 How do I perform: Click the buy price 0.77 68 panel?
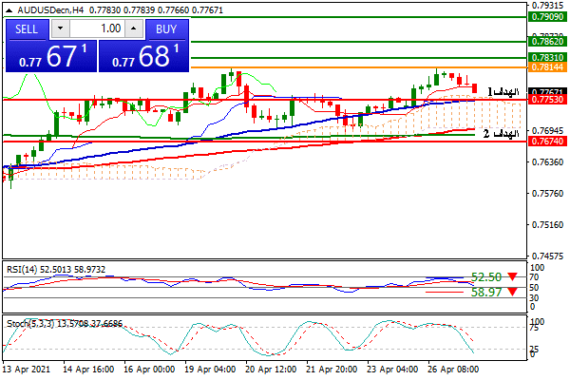coord(144,56)
